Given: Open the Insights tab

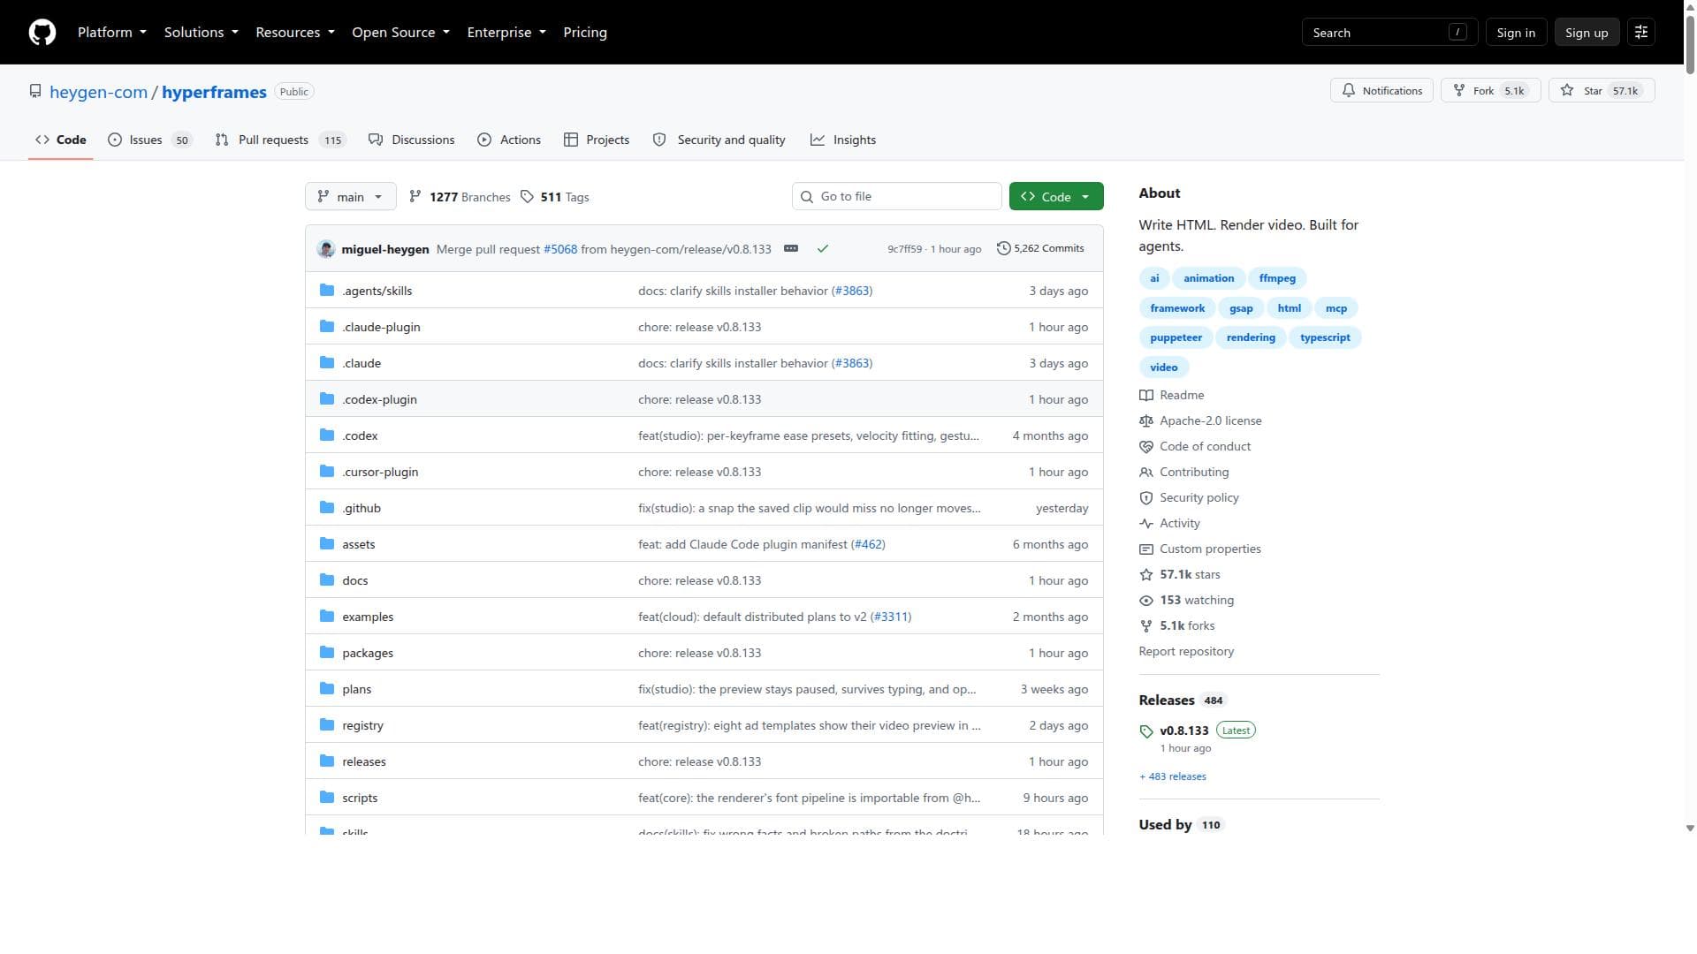Looking at the screenshot, I should (843, 140).
